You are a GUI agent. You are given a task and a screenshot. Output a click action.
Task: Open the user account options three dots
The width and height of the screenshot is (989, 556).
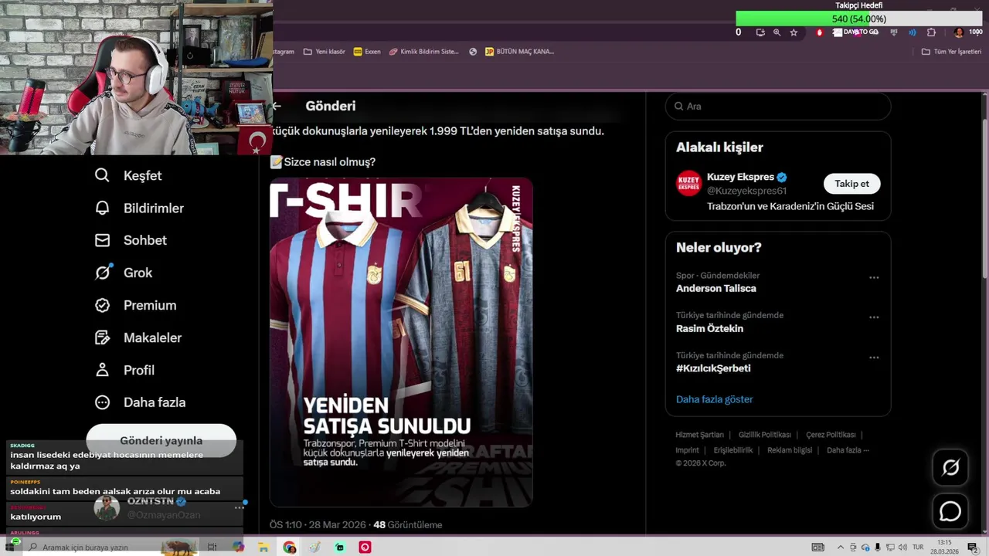pos(240,507)
